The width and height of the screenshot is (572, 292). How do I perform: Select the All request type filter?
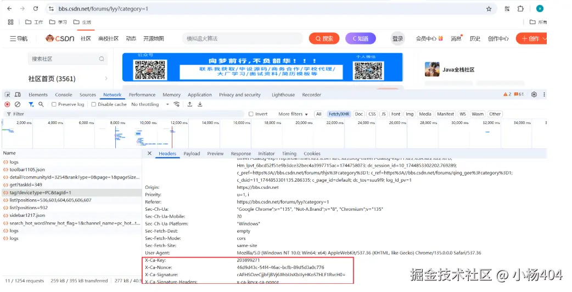(319, 114)
